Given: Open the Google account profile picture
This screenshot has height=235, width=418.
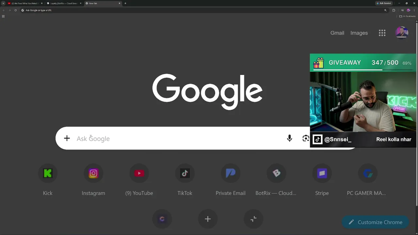Looking at the screenshot, I should pyautogui.click(x=402, y=33).
